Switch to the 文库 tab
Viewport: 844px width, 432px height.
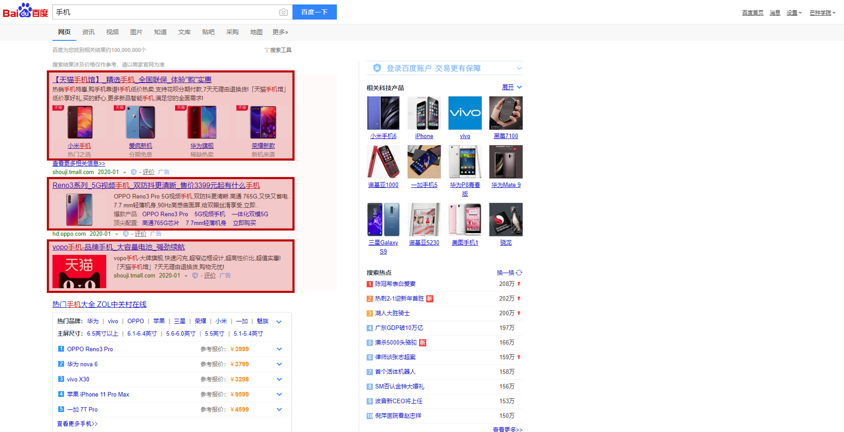[184, 32]
